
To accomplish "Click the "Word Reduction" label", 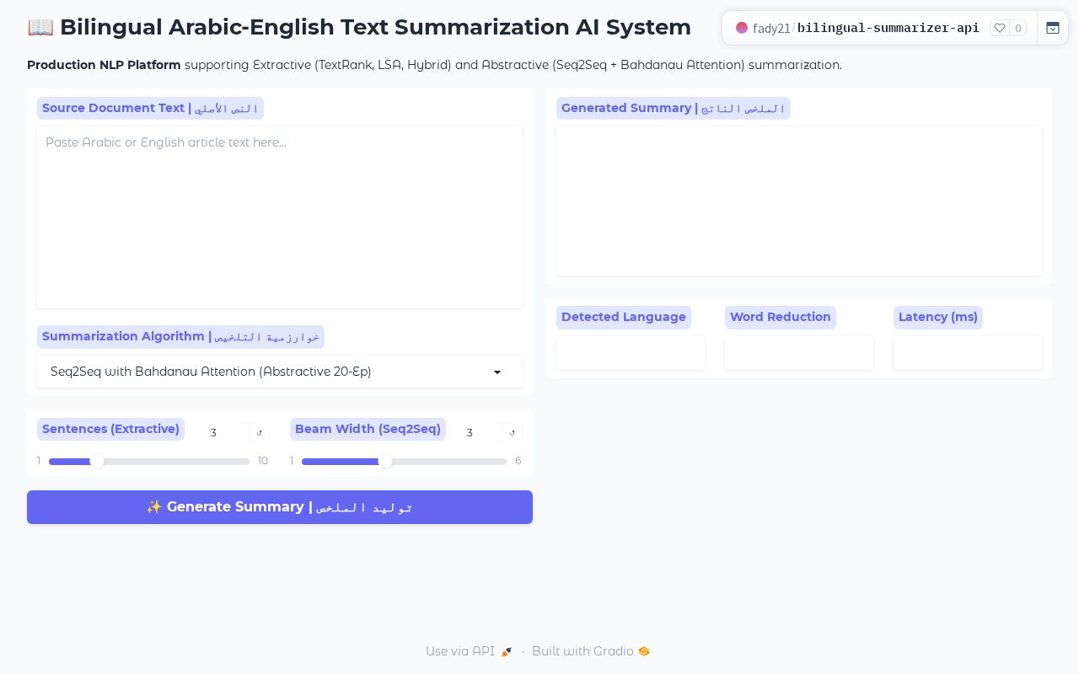I will (x=781, y=317).
